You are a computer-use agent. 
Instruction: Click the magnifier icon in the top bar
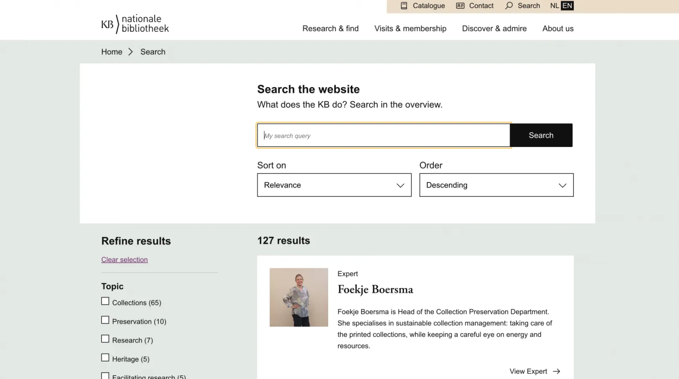(509, 6)
